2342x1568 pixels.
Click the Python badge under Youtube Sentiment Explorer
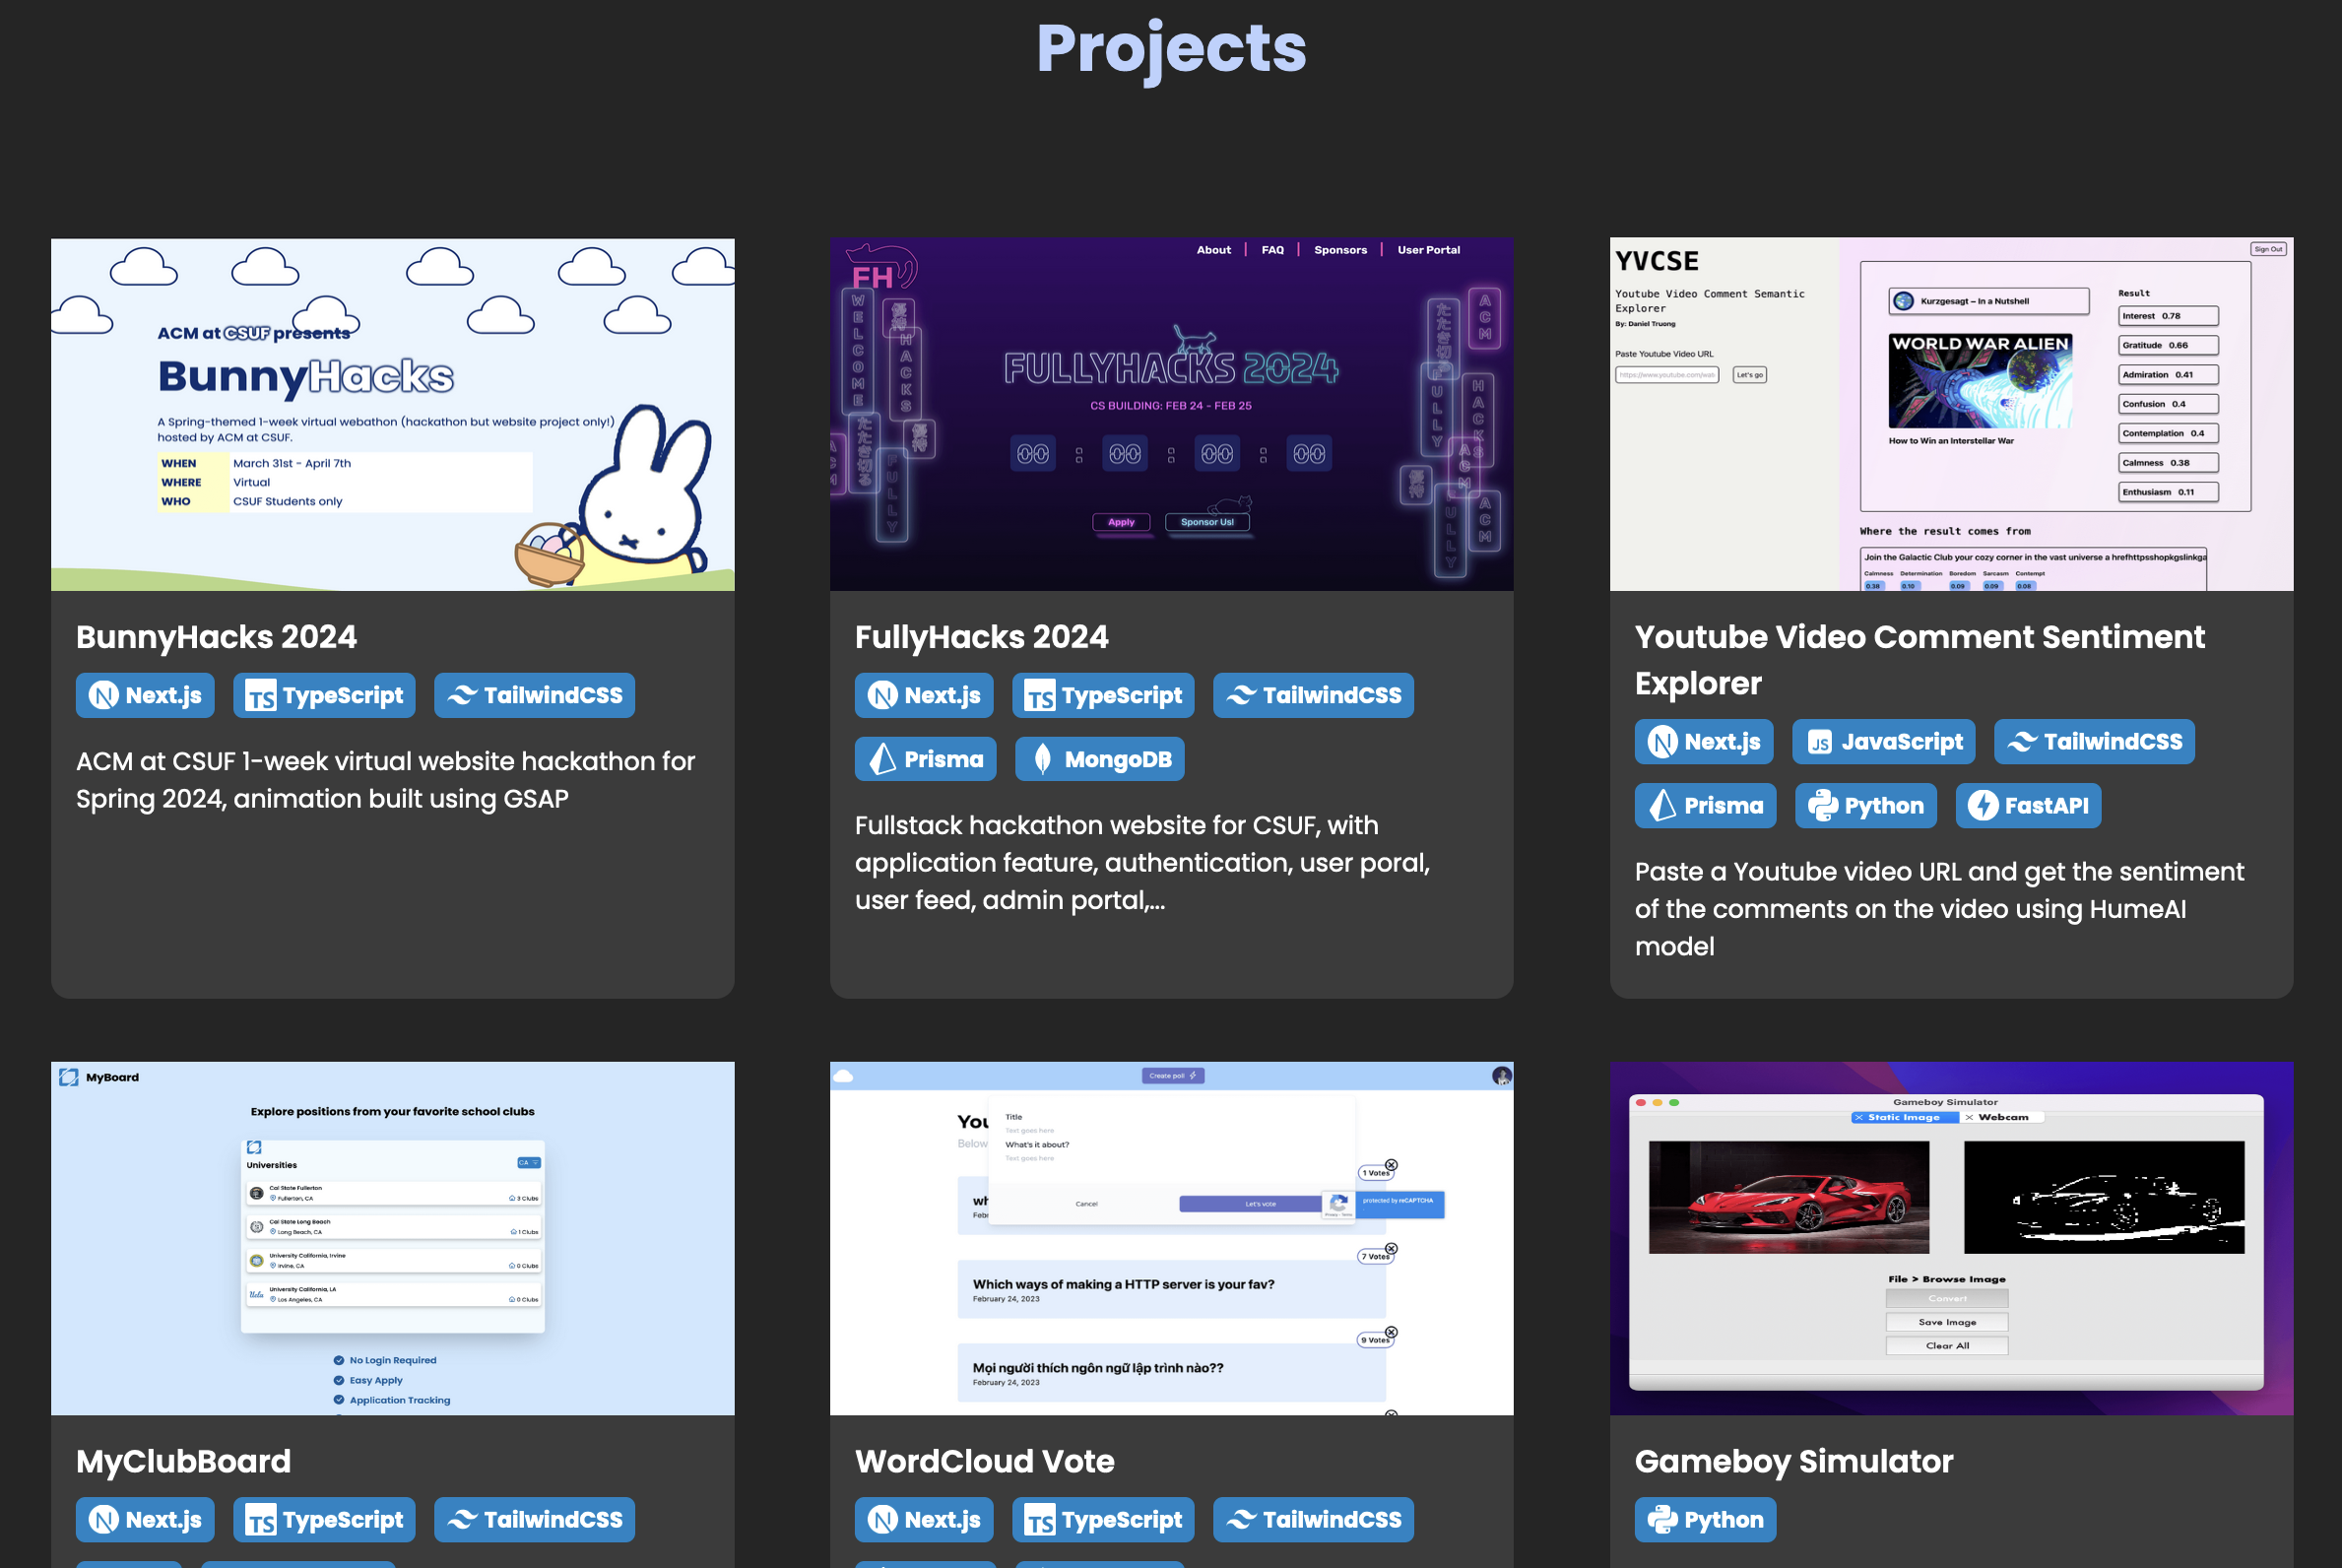click(1865, 805)
